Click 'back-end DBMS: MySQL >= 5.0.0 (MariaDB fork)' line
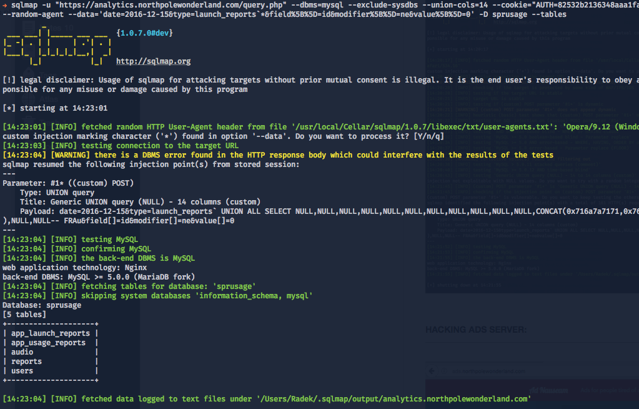Viewport: 639px width, 409px height. (x=99, y=277)
